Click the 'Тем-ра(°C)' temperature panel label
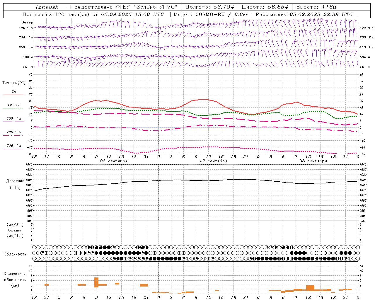The height and width of the screenshot is (300, 375). click(14, 83)
